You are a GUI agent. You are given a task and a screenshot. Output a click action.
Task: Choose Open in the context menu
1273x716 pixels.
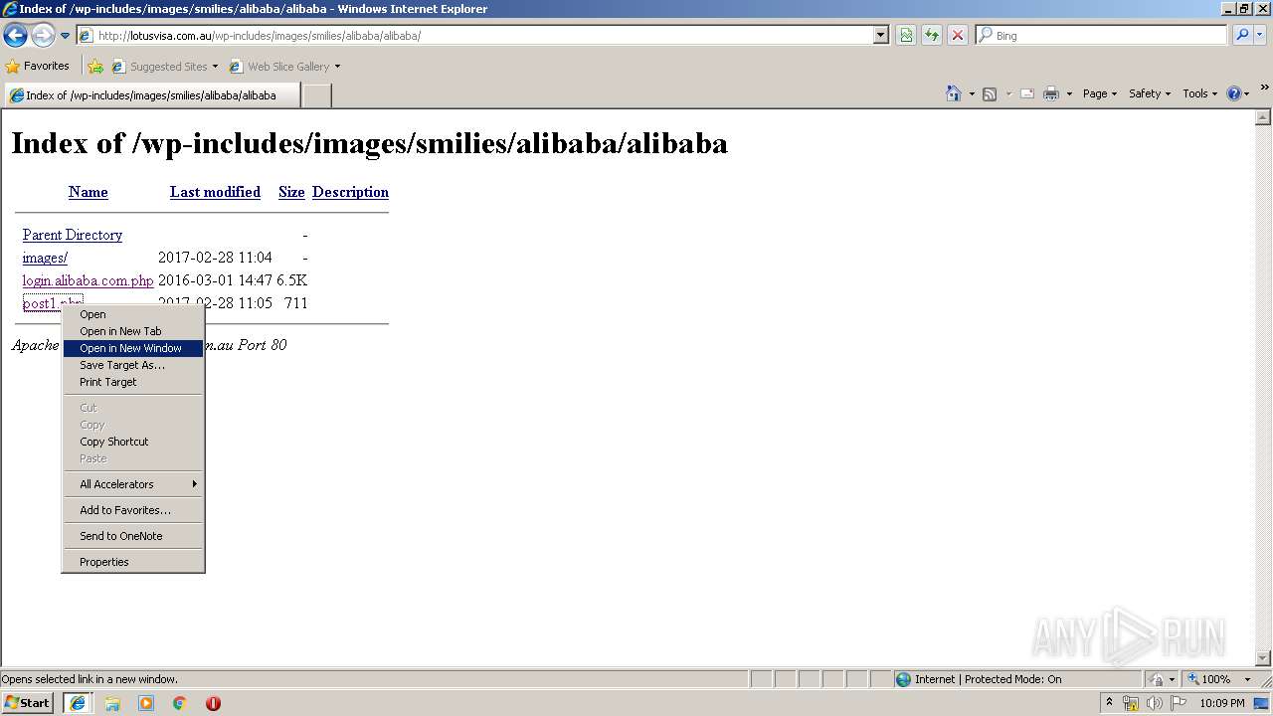click(133, 314)
